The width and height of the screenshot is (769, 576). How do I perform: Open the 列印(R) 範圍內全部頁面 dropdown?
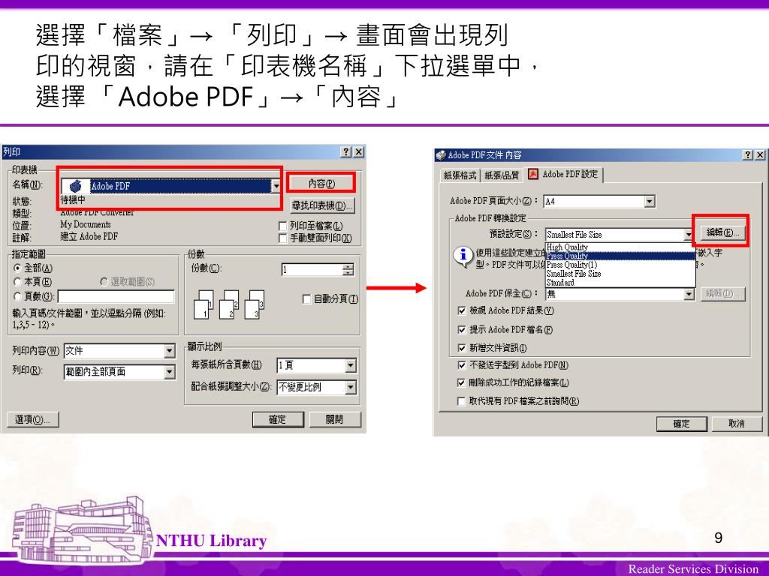(x=169, y=372)
